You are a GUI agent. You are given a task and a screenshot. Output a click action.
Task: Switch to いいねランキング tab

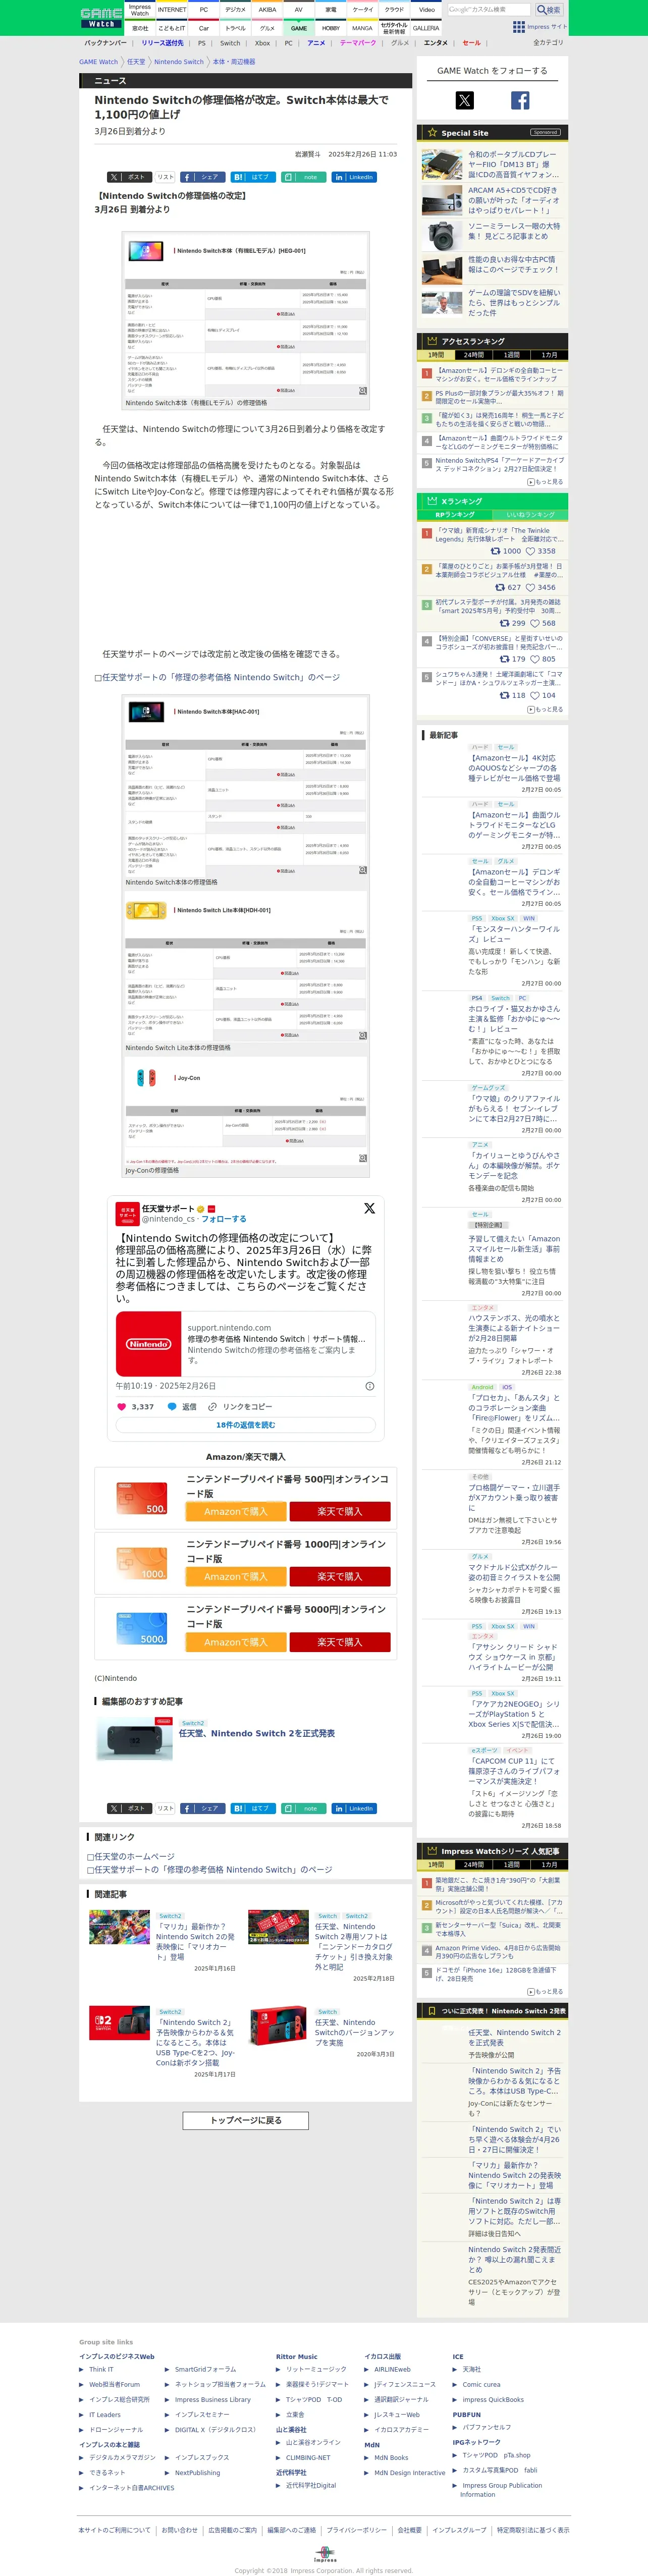pos(530,515)
